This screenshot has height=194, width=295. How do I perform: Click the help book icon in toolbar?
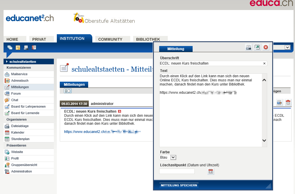pos(34,47)
